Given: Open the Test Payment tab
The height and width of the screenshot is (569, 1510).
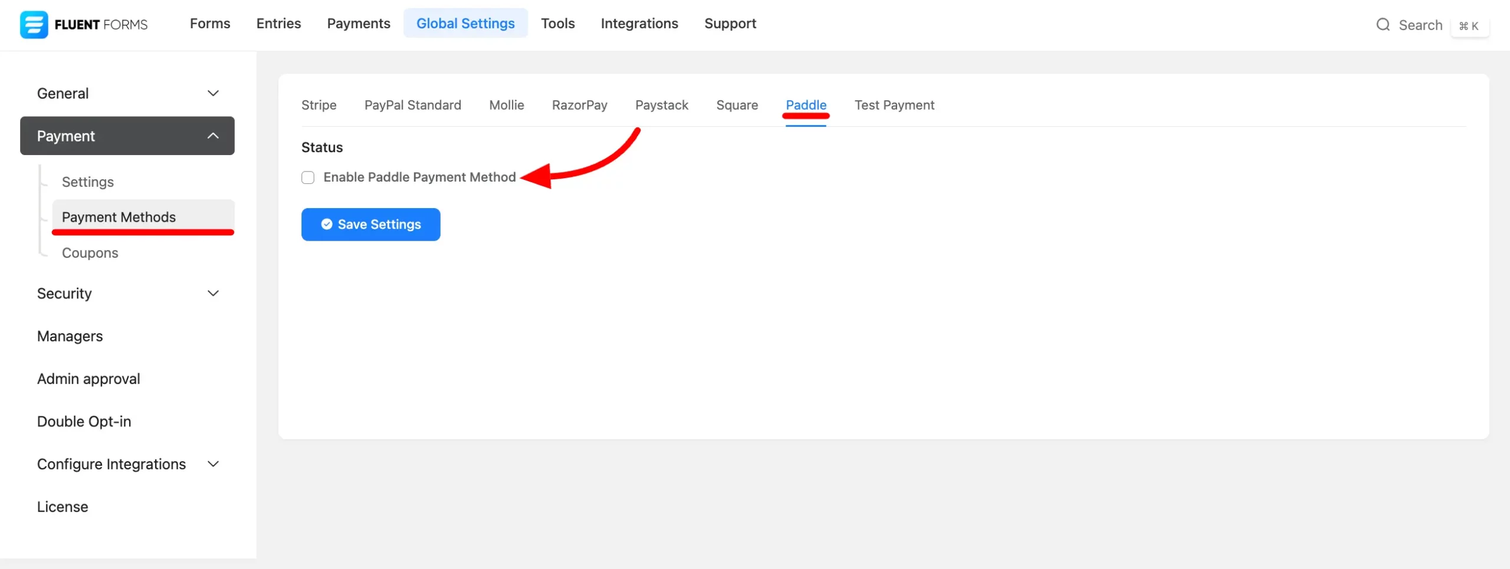Looking at the screenshot, I should point(894,105).
